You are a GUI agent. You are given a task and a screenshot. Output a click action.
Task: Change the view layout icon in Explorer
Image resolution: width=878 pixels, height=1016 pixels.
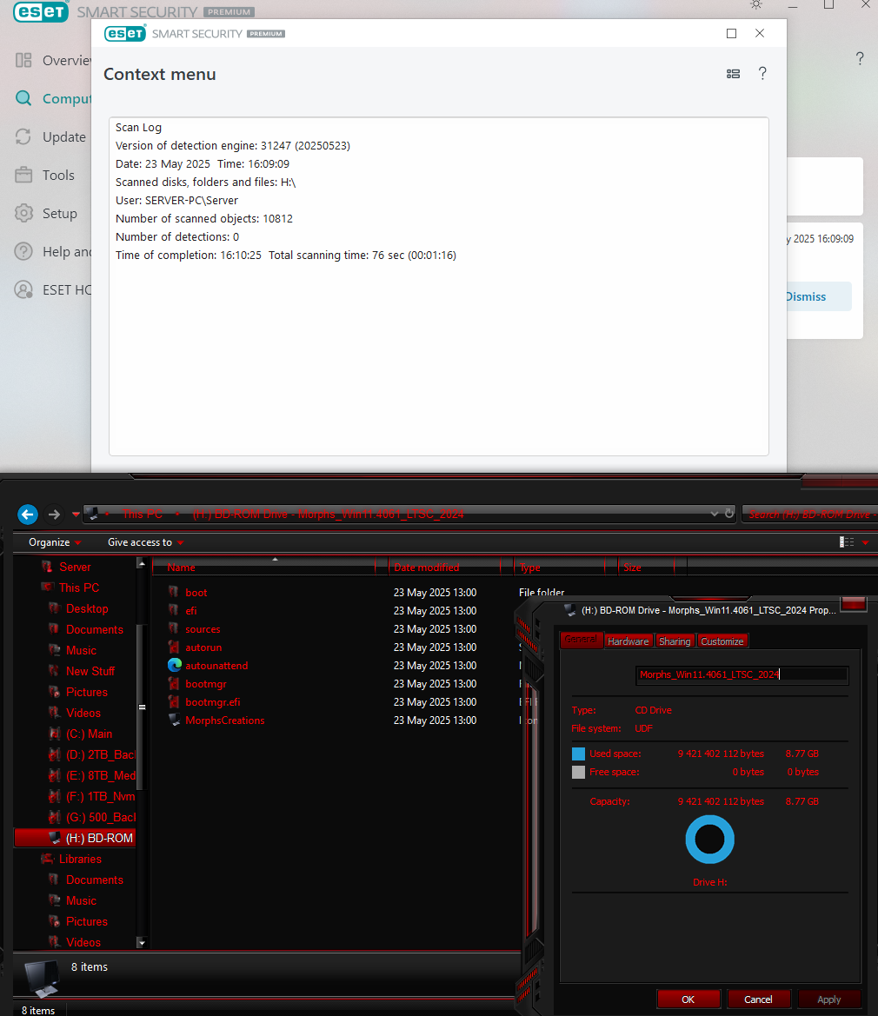(x=846, y=541)
